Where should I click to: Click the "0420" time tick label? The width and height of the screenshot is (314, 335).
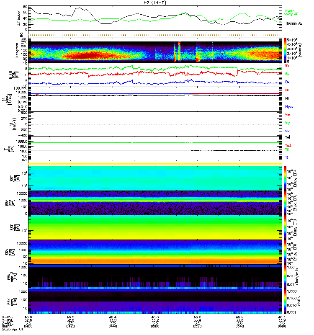[70, 326]
